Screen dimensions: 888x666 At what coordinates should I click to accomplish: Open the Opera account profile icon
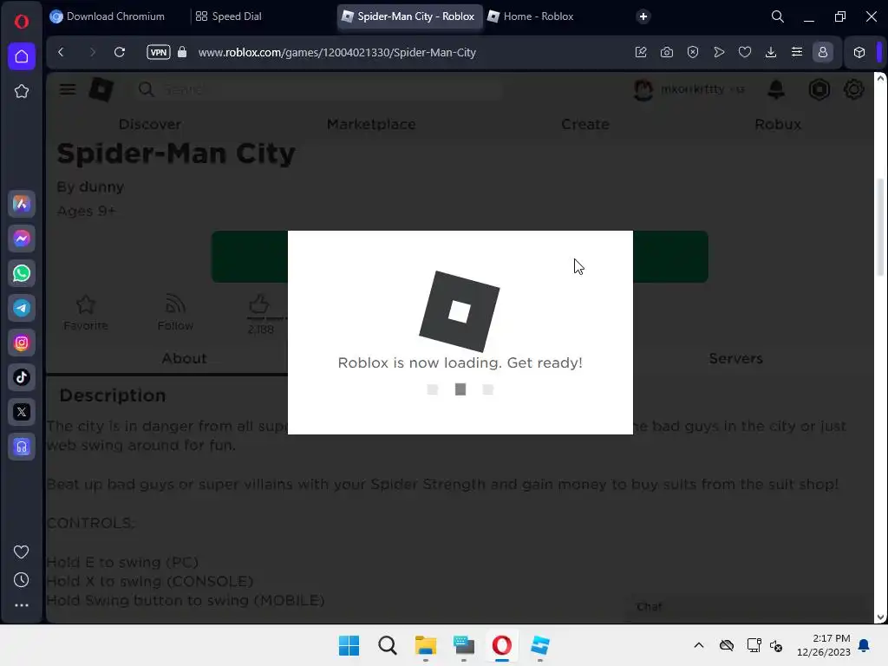coord(823,52)
